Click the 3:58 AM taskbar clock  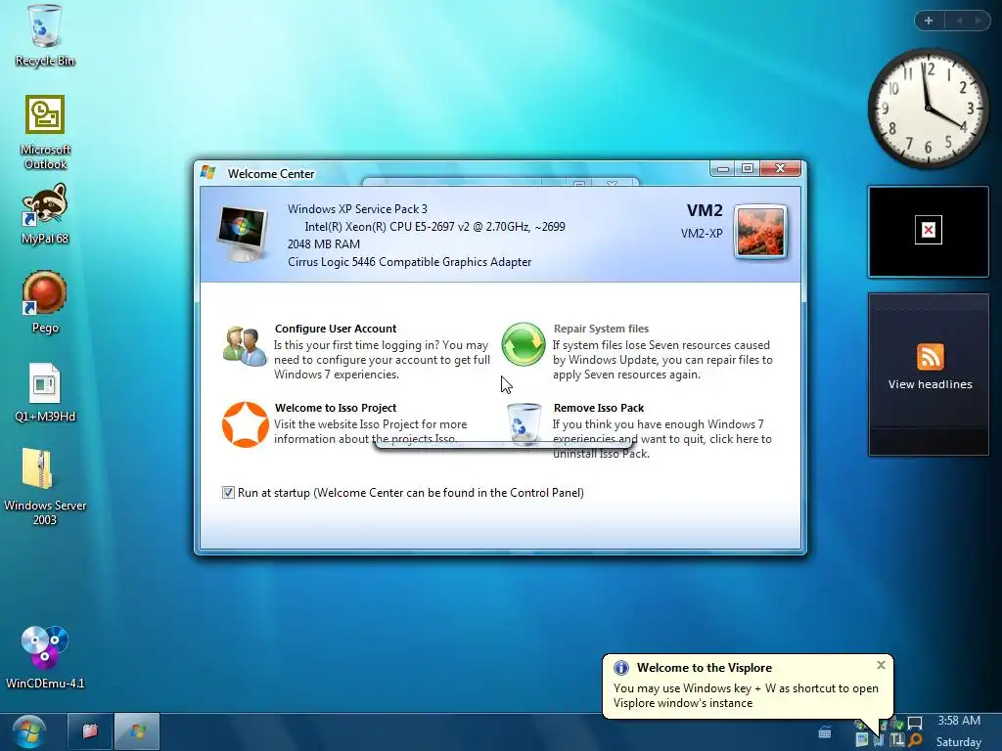click(959, 721)
